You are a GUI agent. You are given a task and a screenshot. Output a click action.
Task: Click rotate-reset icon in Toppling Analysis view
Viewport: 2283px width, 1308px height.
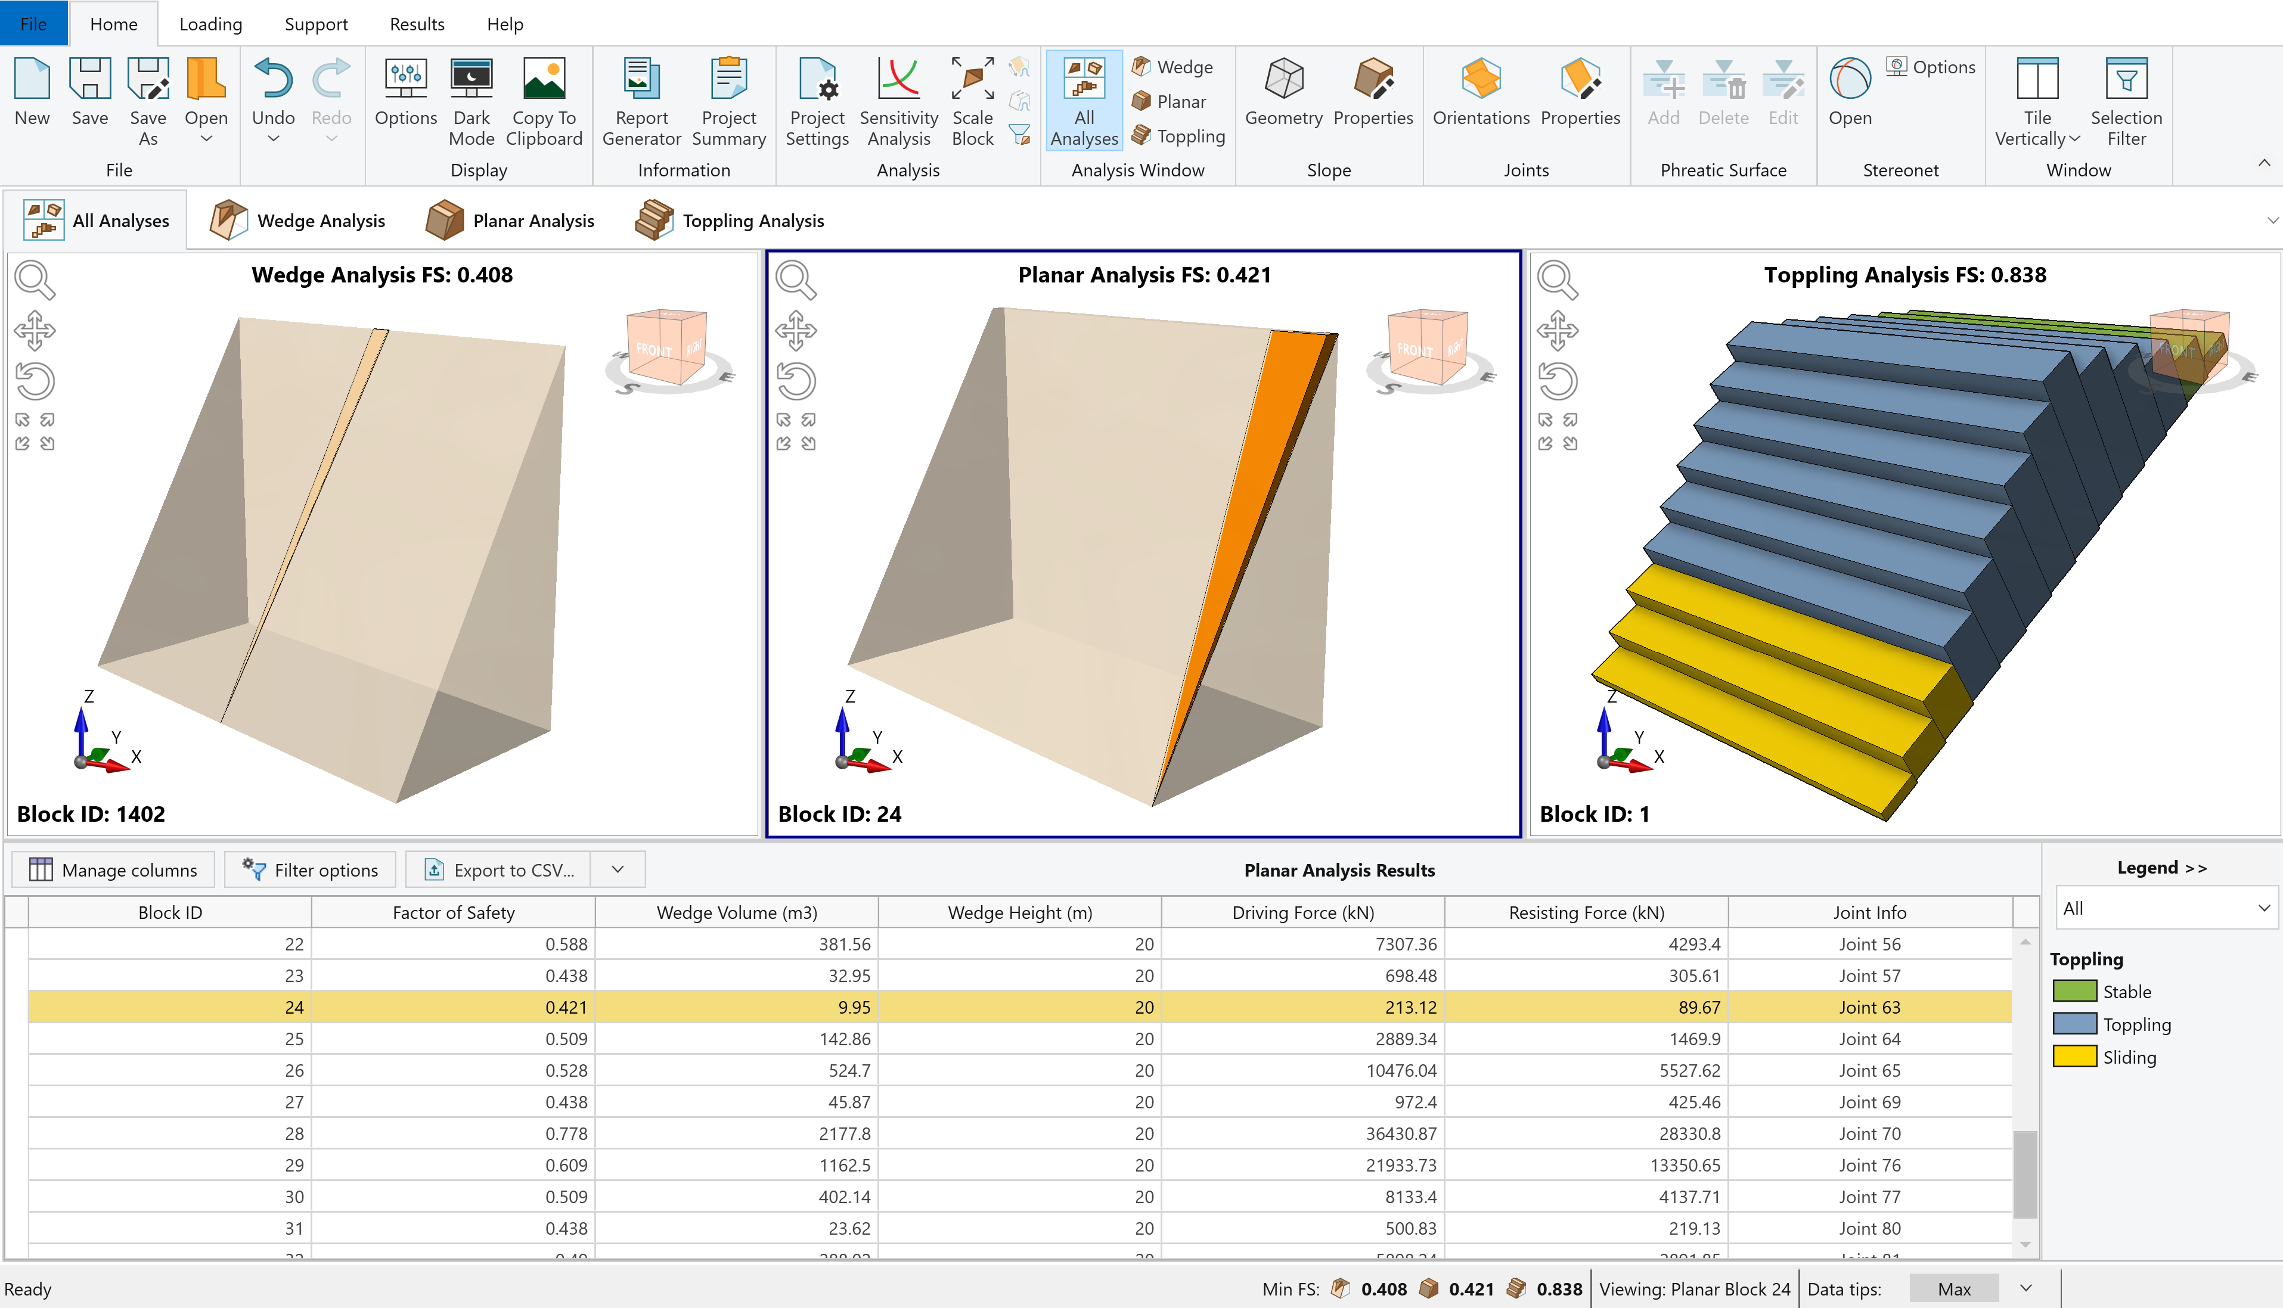(1558, 381)
